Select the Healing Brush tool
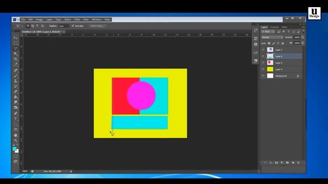The width and height of the screenshot is (328, 184). tap(15, 70)
